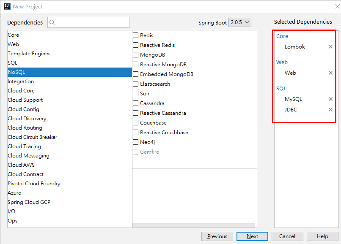Remove JDBC dependency using the X icon
This screenshot has height=244, width=341.
[x=330, y=109]
